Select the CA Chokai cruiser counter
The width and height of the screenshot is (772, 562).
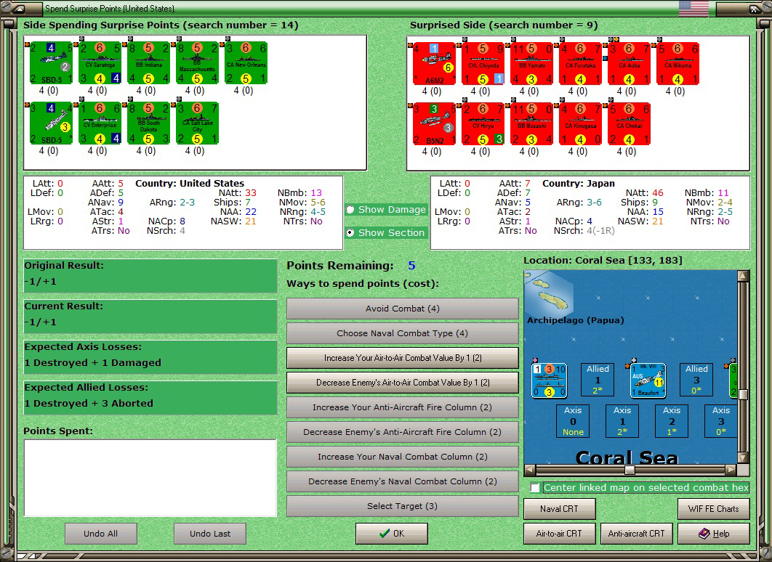(x=630, y=124)
